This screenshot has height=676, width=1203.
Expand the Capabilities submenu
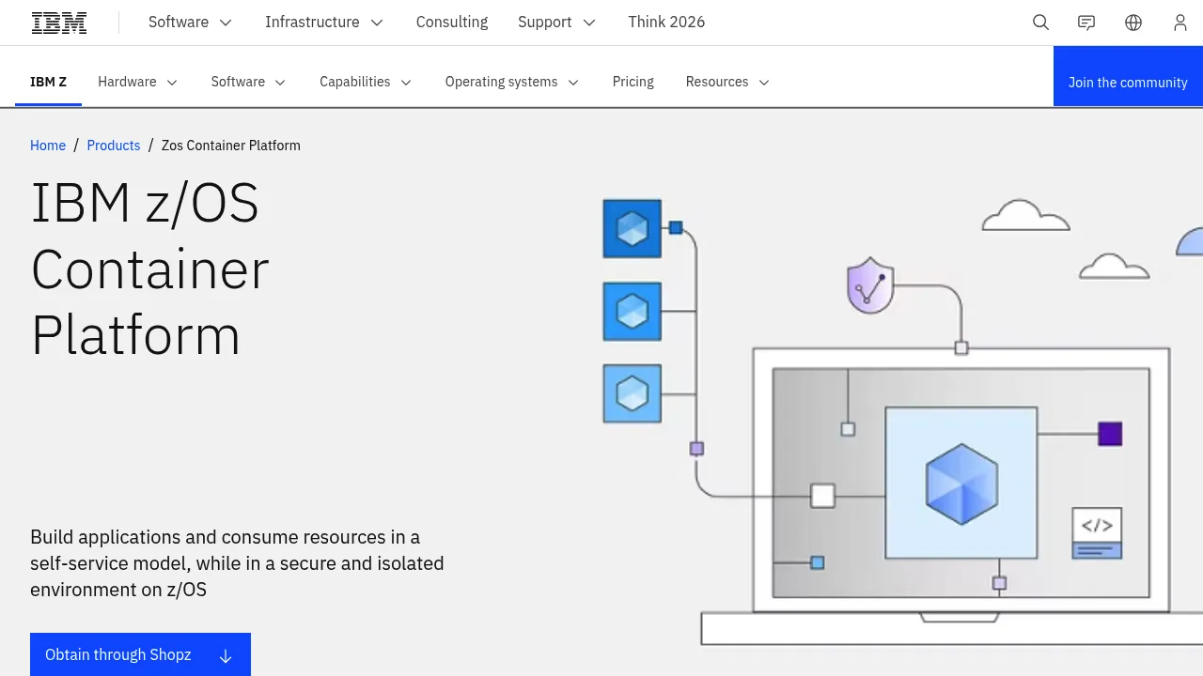[366, 82]
